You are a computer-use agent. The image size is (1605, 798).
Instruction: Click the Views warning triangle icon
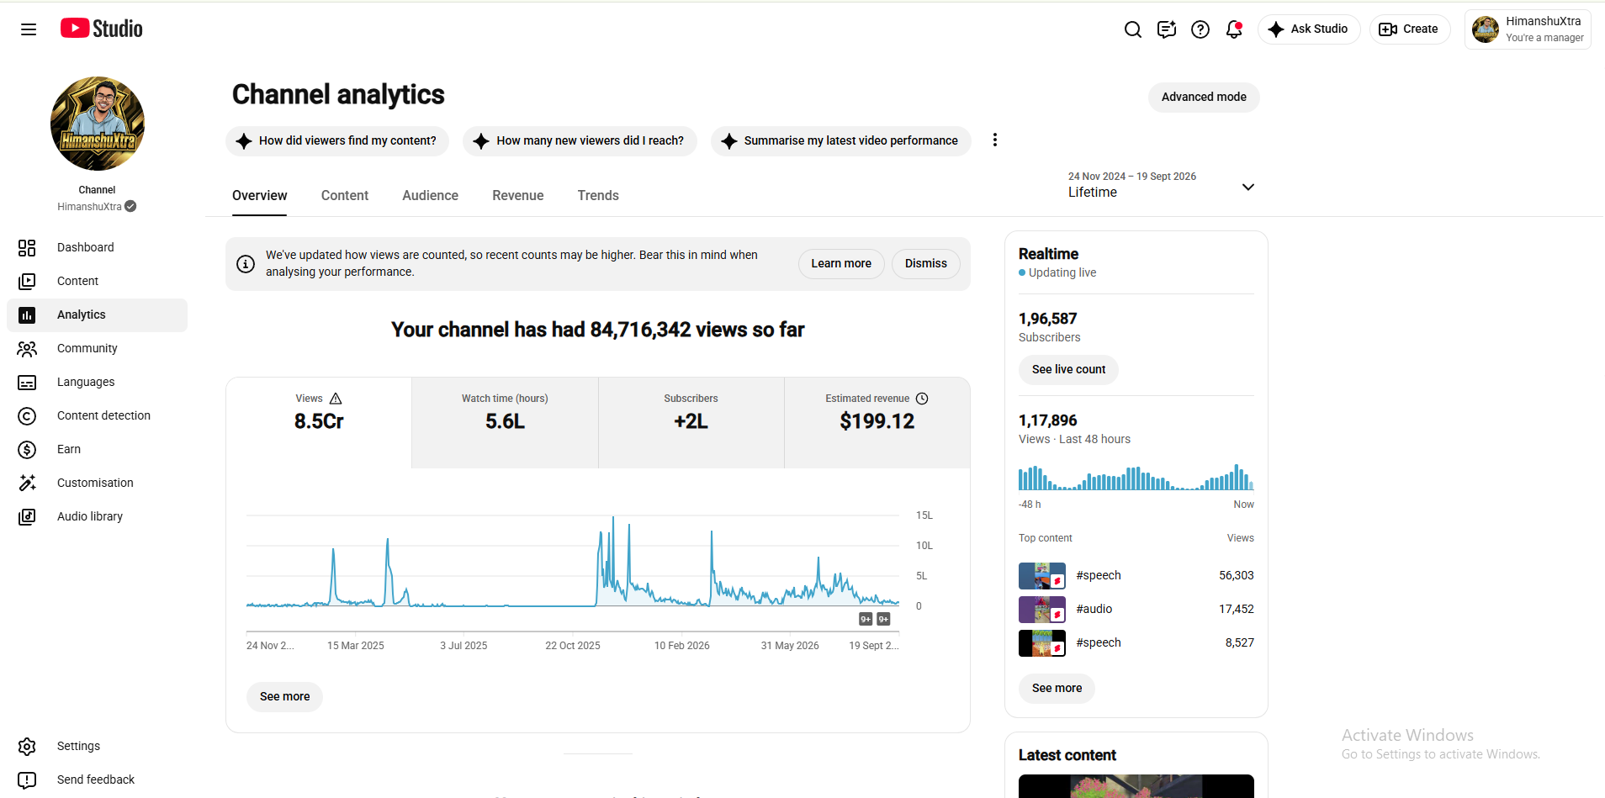336,399
